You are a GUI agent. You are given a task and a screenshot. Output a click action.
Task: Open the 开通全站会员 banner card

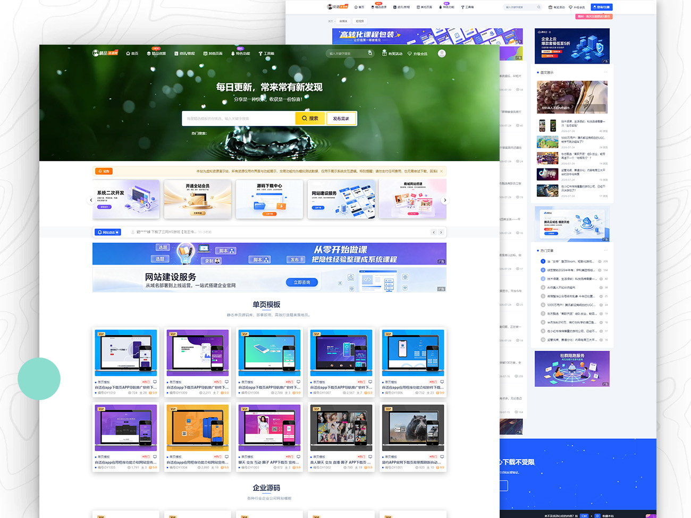pyautogui.click(x=198, y=199)
